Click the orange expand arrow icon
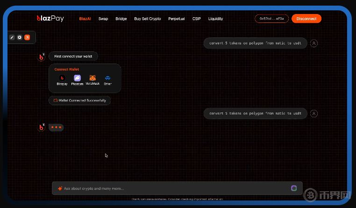Image resolution: width=356 pixels, height=208 pixels. pos(27,37)
